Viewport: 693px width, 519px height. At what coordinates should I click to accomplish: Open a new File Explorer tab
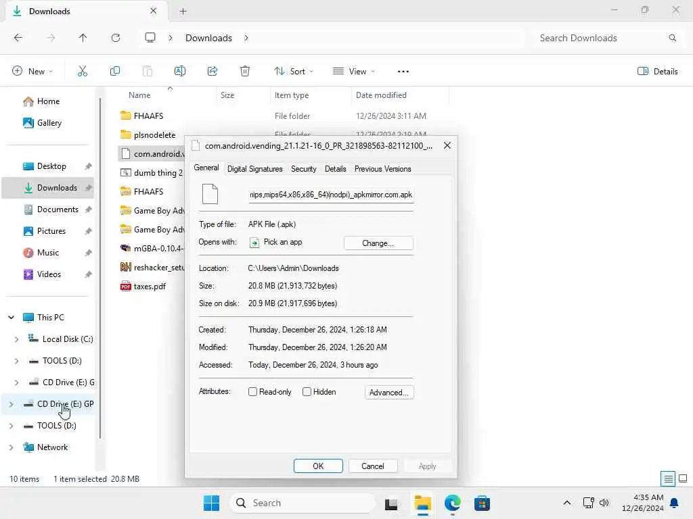pos(183,11)
